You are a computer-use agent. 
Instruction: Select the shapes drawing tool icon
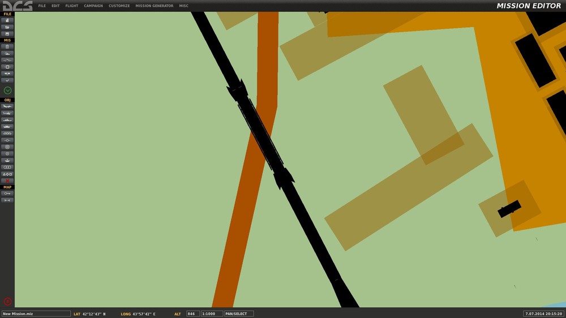pyautogui.click(x=7, y=174)
